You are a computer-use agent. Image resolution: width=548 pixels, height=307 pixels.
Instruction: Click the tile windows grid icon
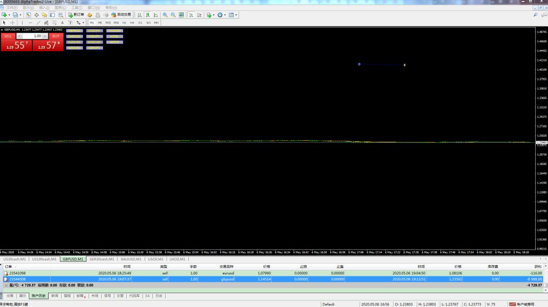181,15
